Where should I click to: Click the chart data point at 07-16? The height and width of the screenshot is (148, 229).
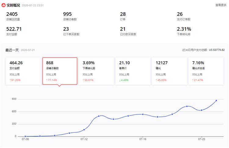point(143,114)
